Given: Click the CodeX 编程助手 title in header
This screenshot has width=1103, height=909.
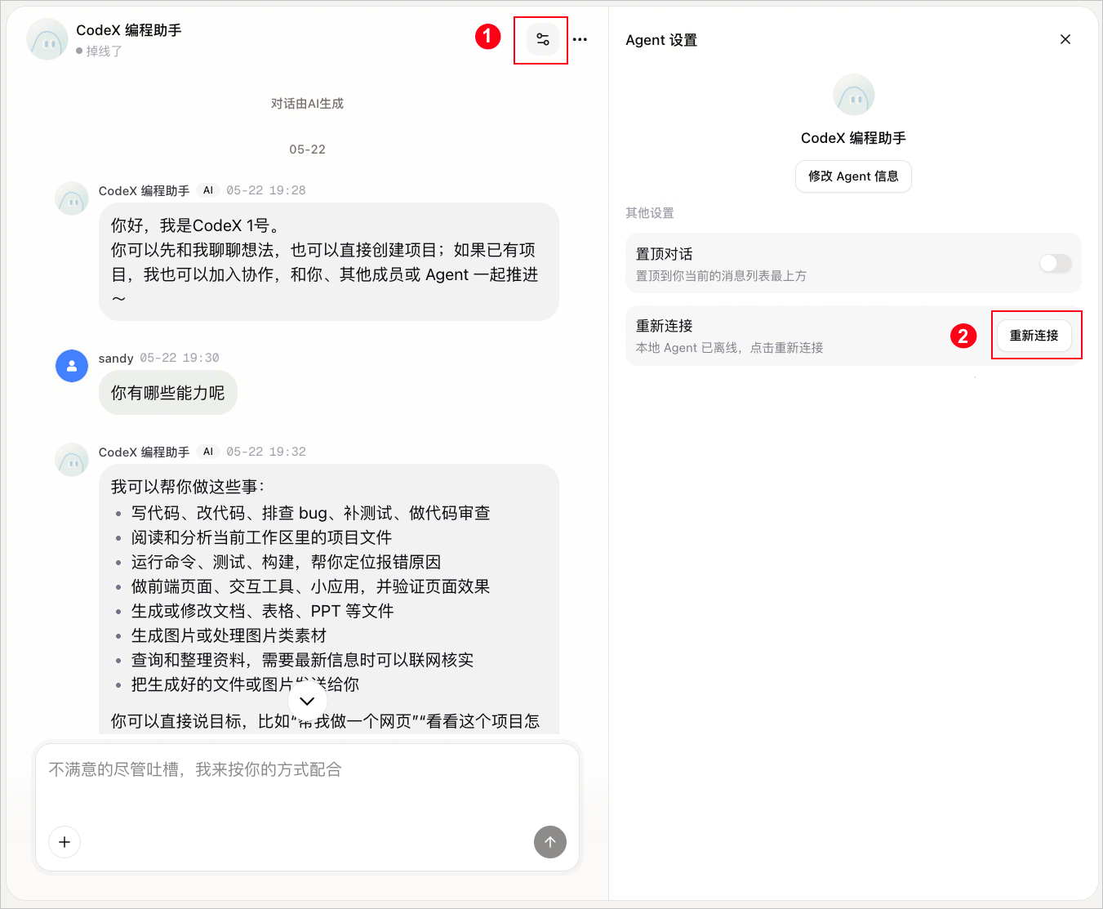Looking at the screenshot, I should [129, 30].
